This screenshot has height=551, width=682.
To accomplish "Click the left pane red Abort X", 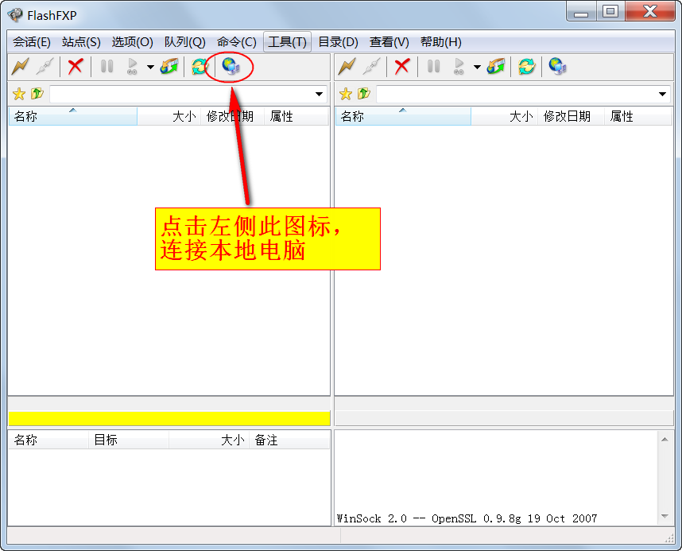I will (x=76, y=67).
